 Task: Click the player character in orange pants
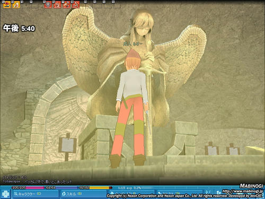[x=131, y=108]
